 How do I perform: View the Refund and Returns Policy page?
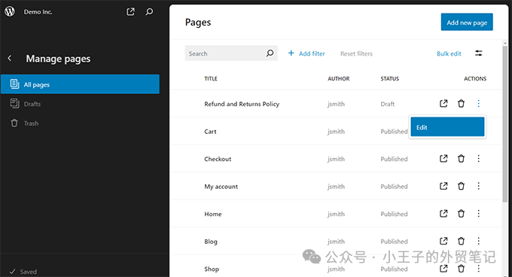click(443, 103)
